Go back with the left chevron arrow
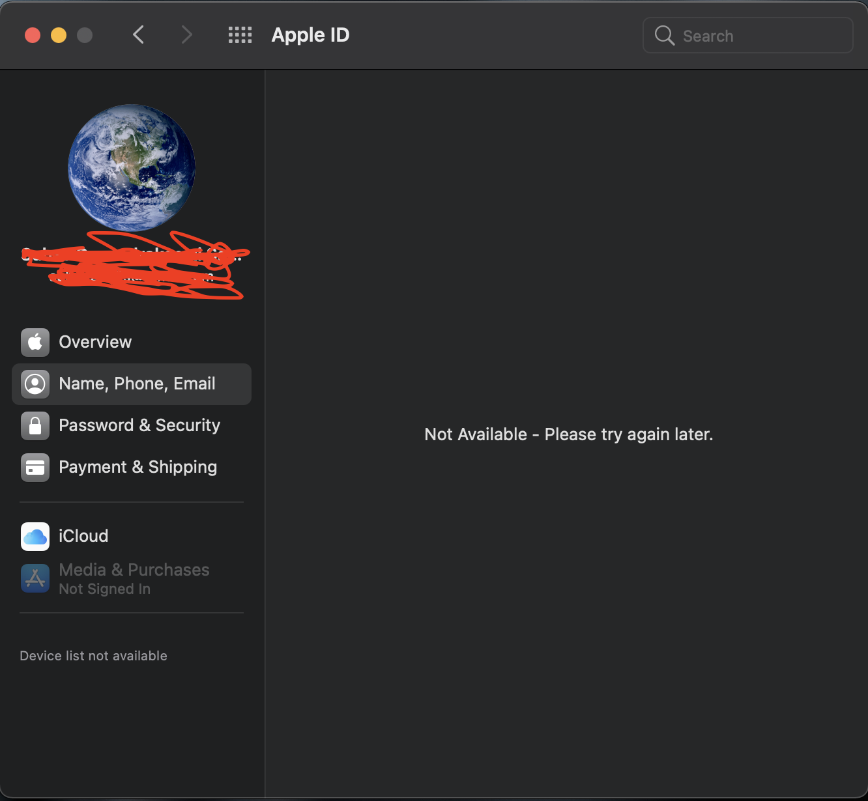 [x=138, y=35]
